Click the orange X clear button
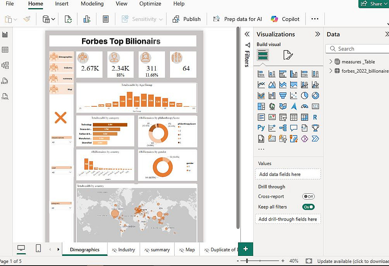The height and width of the screenshot is (266, 389). pyautogui.click(x=61, y=117)
